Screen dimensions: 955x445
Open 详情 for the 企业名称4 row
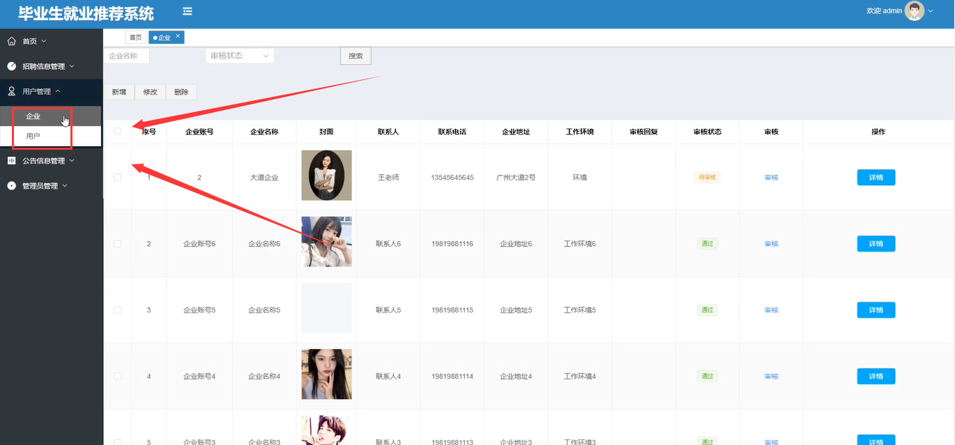pos(876,376)
